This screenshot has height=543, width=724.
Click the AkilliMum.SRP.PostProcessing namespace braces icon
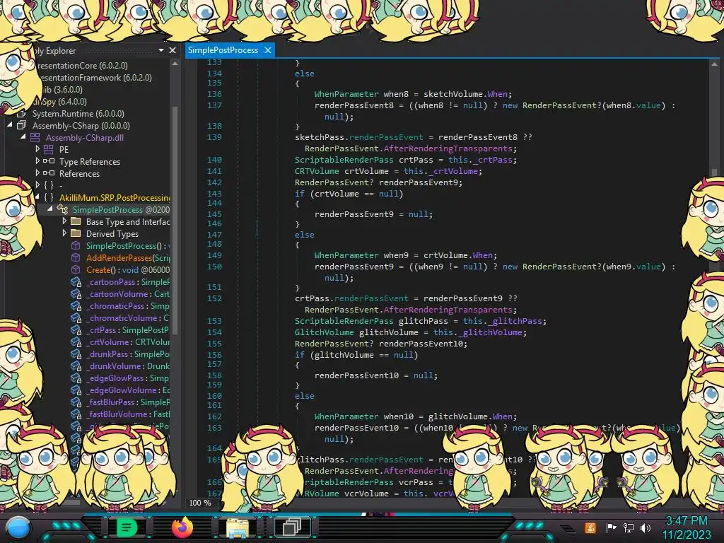tap(49, 198)
